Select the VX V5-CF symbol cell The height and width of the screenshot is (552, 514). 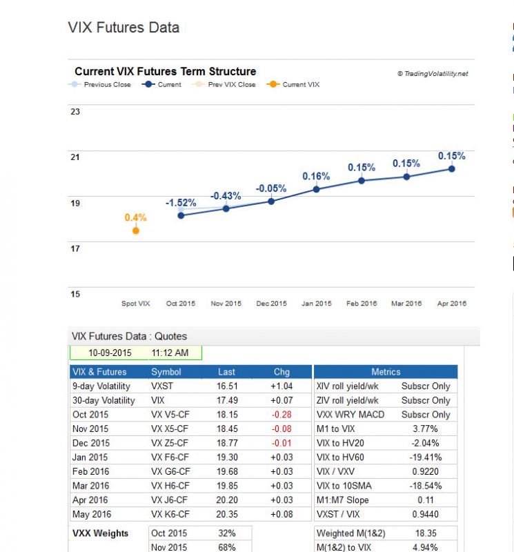(170, 415)
